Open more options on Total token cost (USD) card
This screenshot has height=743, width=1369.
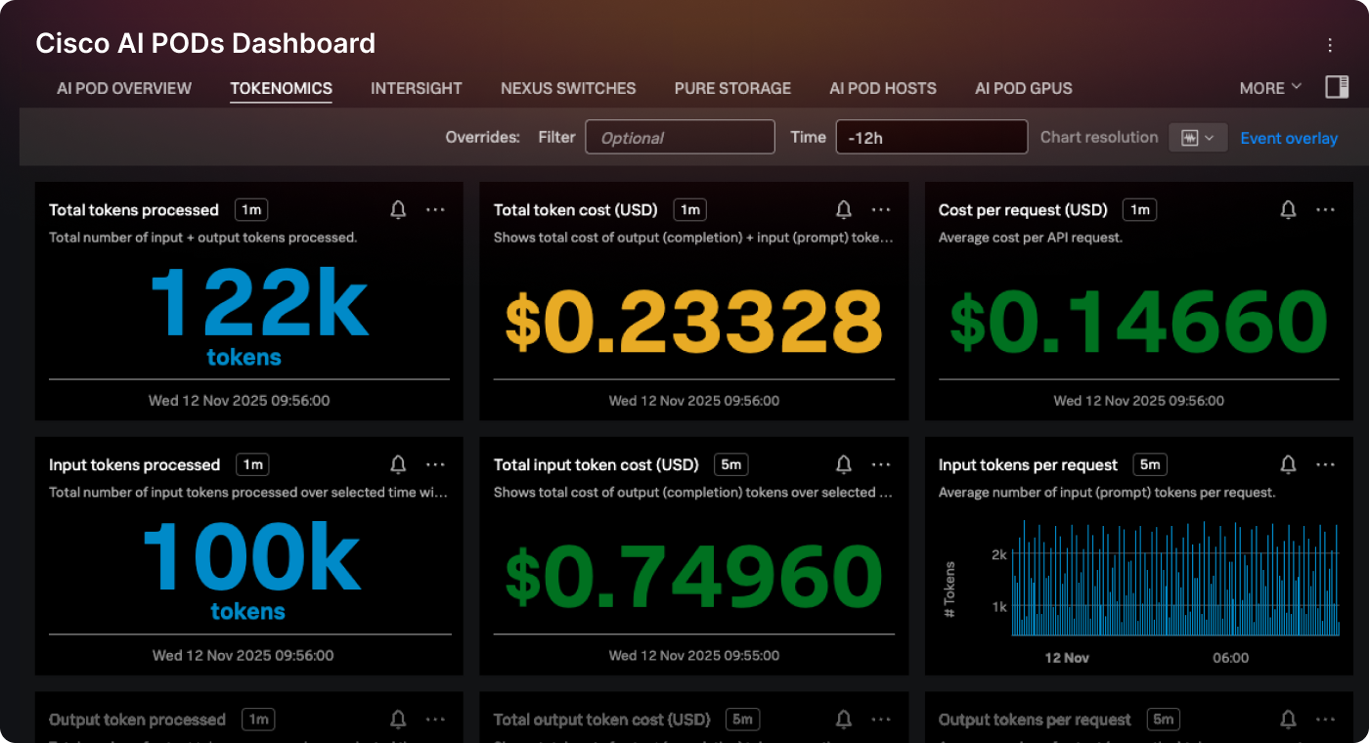pyautogui.click(x=881, y=209)
